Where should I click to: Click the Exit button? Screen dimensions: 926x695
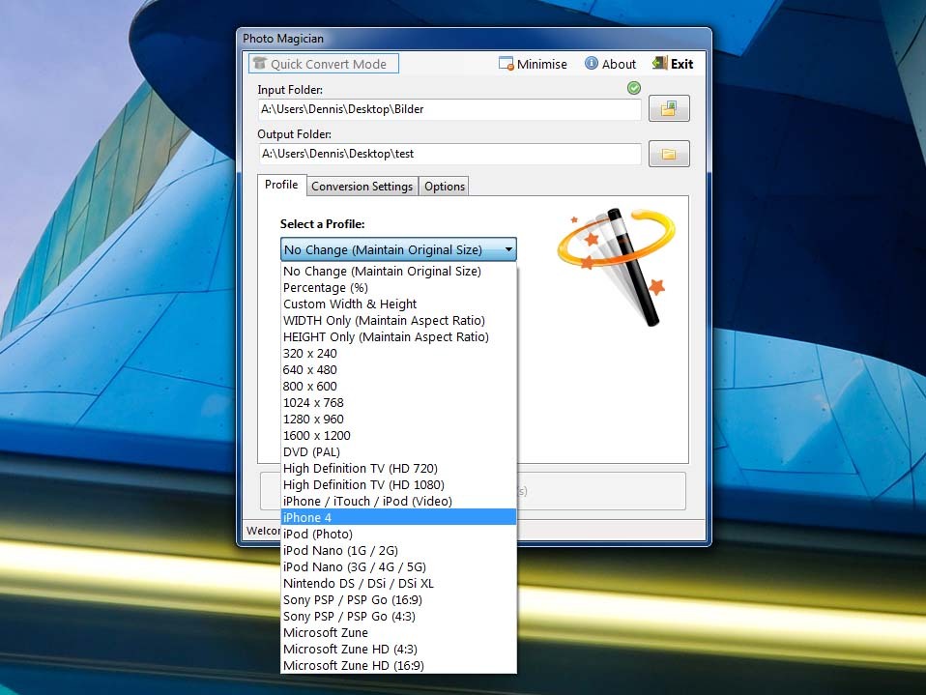click(x=673, y=64)
